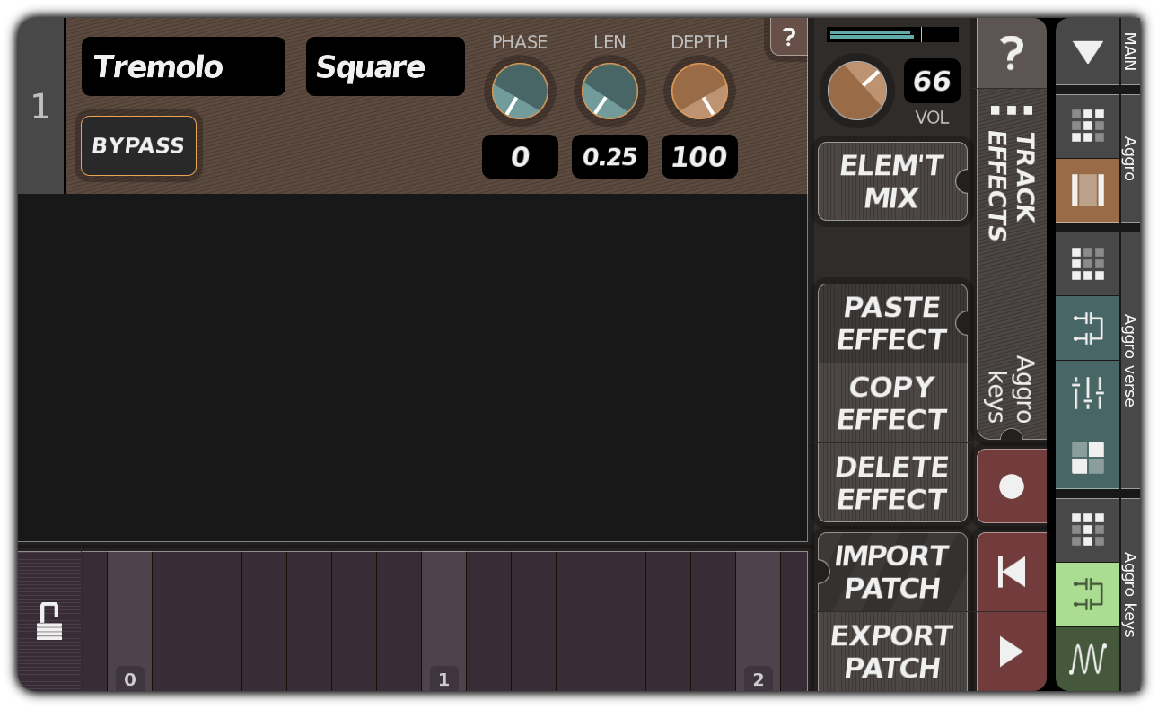Select the green effects routing icon for Aggro keys
This screenshot has height=709, width=1158.
[1087, 594]
